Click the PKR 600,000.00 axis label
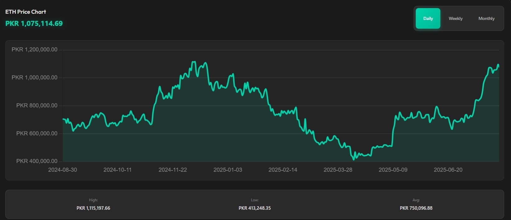The width and height of the screenshot is (511, 220). coord(37,133)
